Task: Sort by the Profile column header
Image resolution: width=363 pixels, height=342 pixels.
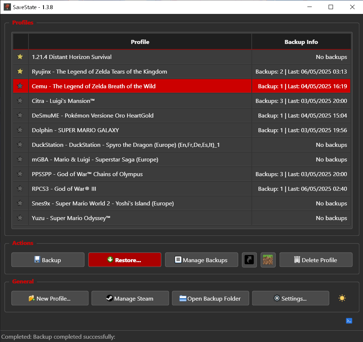Action: point(140,42)
